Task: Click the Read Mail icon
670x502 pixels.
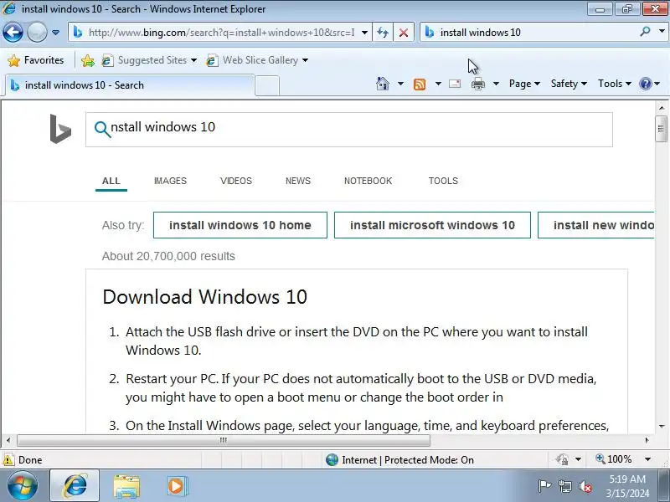Action: point(455,84)
